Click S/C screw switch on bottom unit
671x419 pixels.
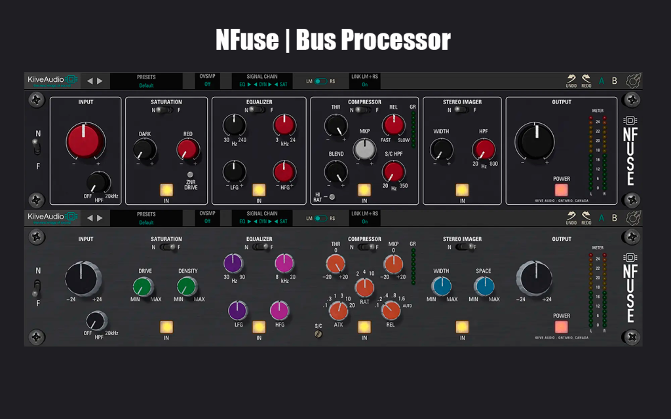tap(318, 334)
